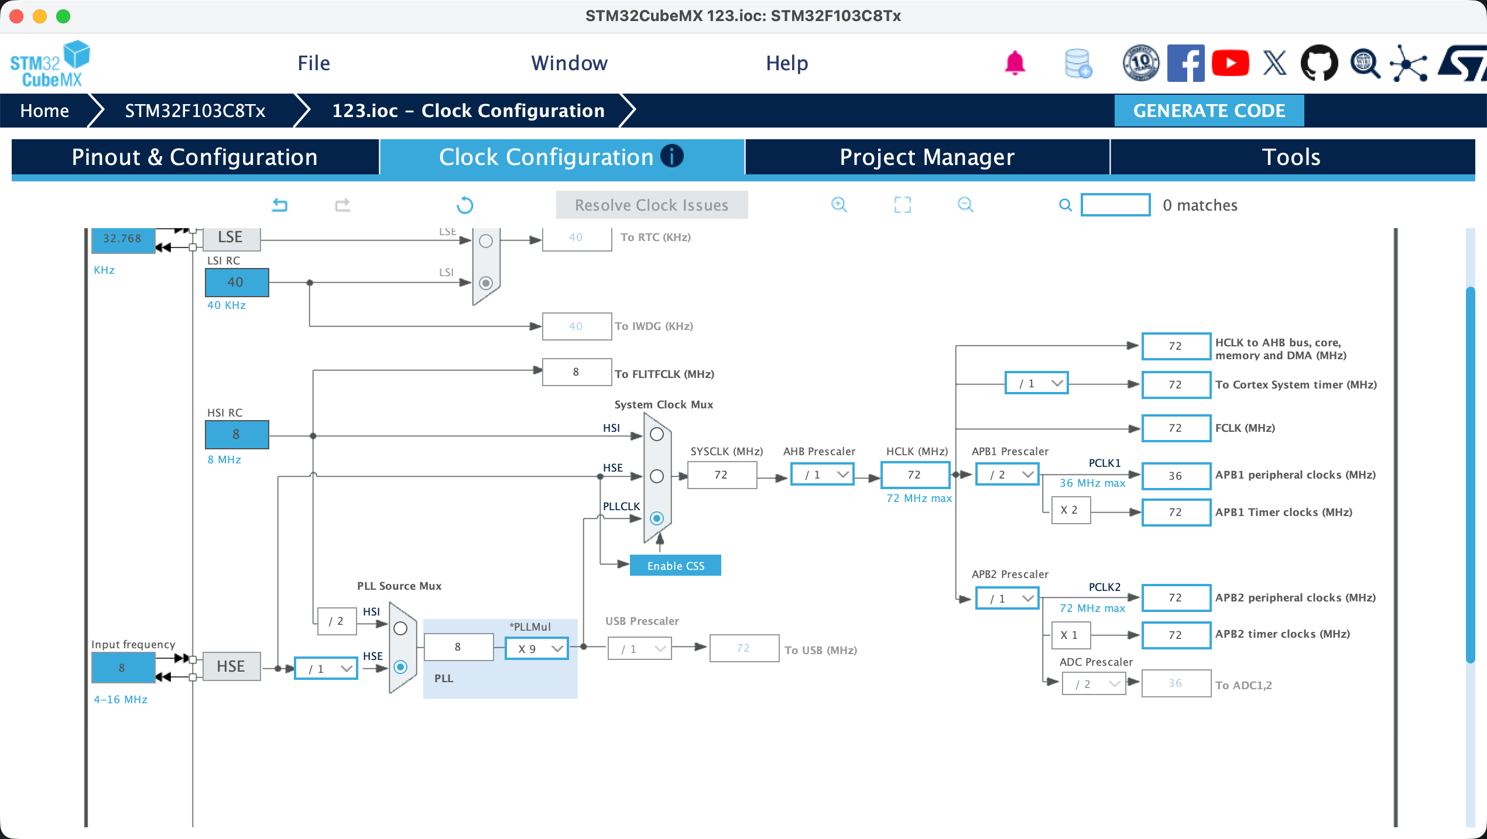Open the HSE / 1 divider dropdown
This screenshot has height=839, width=1487.
[326, 669]
